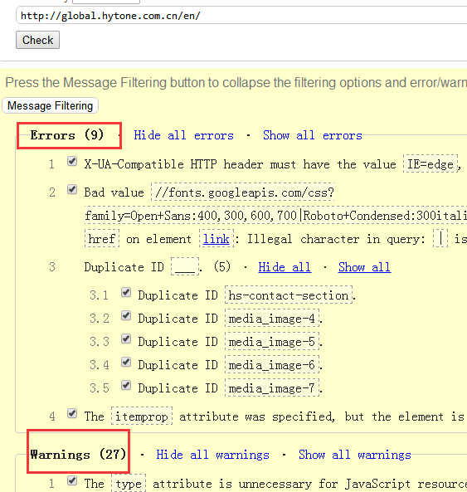Viewport: 467px width, 492px height.
Task: Click the 'Press the Message Filtering button' hint
Action: pos(236,82)
